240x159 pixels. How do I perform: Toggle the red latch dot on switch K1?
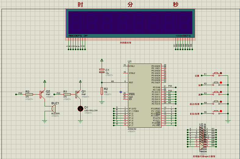pos(221,73)
